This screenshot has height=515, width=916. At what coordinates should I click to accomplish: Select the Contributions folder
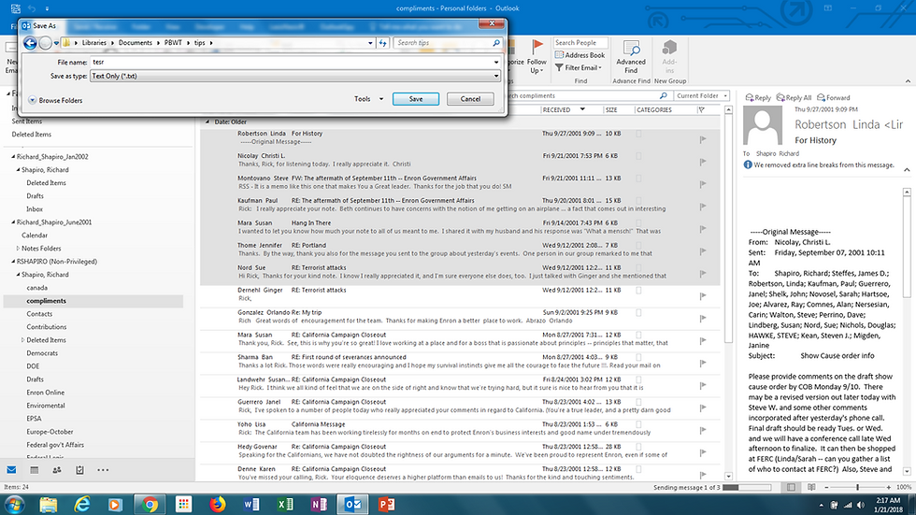(46, 327)
